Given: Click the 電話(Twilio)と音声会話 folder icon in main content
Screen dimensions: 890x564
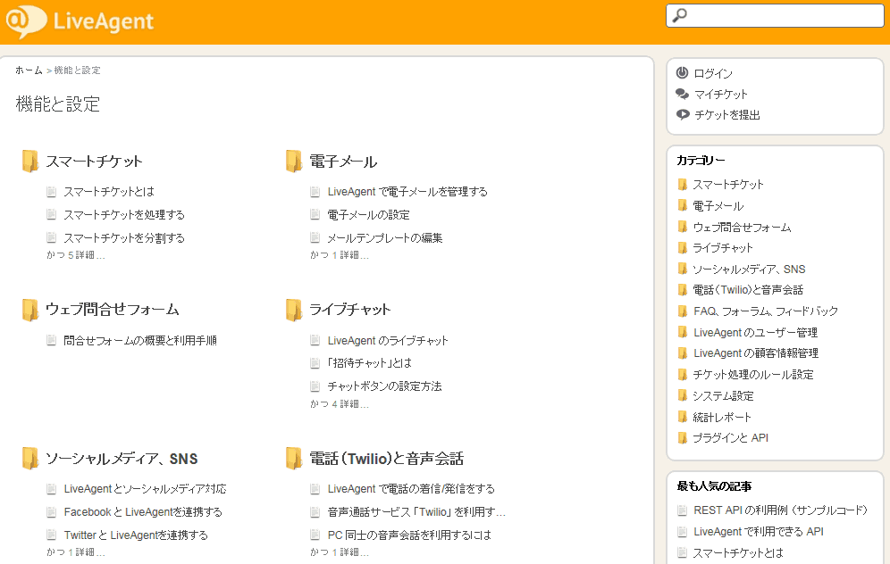Looking at the screenshot, I should tap(293, 458).
